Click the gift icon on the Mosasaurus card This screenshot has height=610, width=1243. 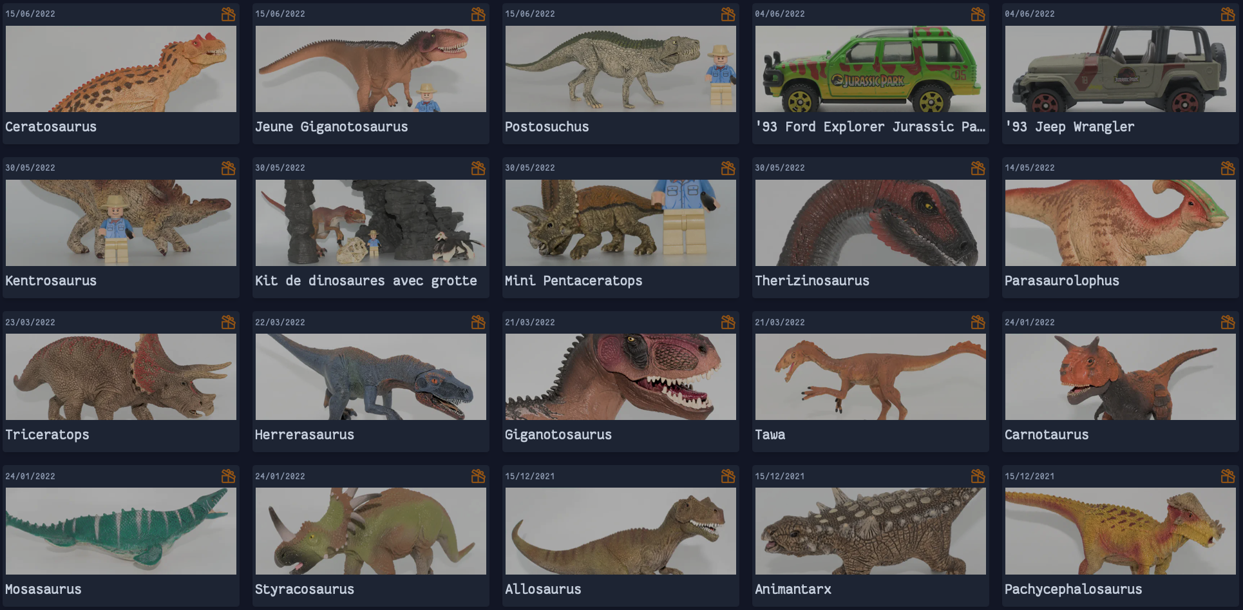tap(228, 476)
